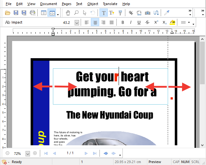Viewport: 206px width, 165px height.
Task: Toggle Italic formatting
Action: [131, 22]
